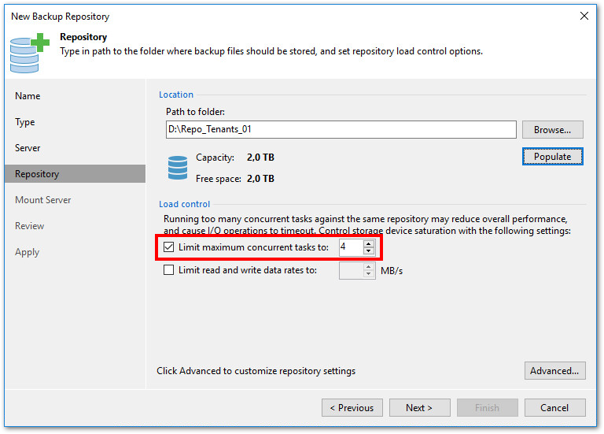Close the New Backup Repository dialog

584,16
